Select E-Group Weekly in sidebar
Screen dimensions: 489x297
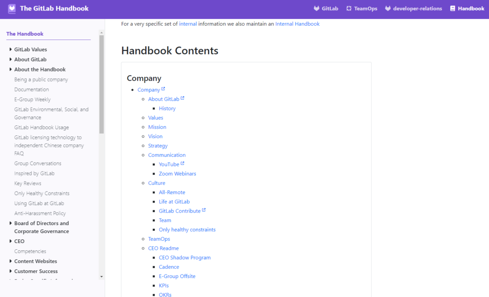pyautogui.click(x=32, y=99)
